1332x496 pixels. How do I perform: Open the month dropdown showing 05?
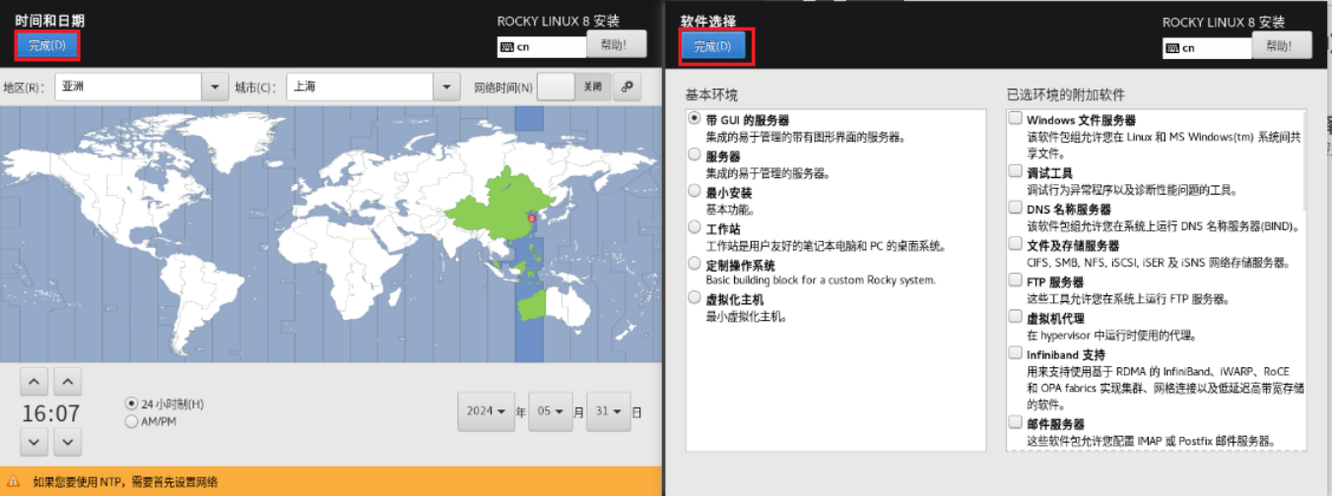[x=550, y=411]
